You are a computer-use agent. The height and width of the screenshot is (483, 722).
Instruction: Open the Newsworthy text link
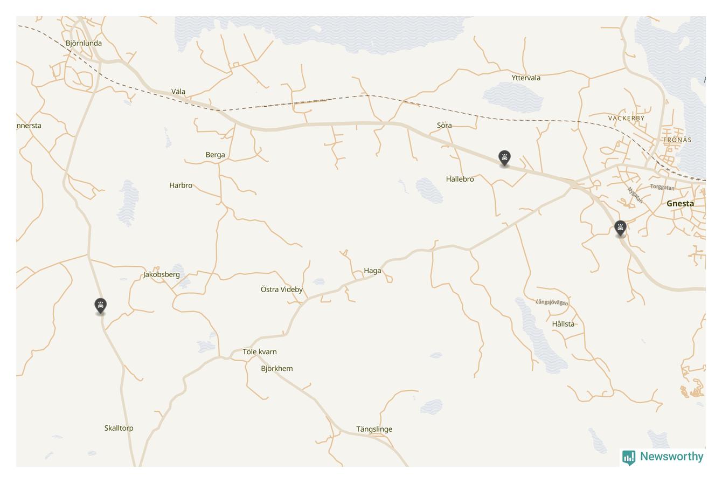point(671,457)
